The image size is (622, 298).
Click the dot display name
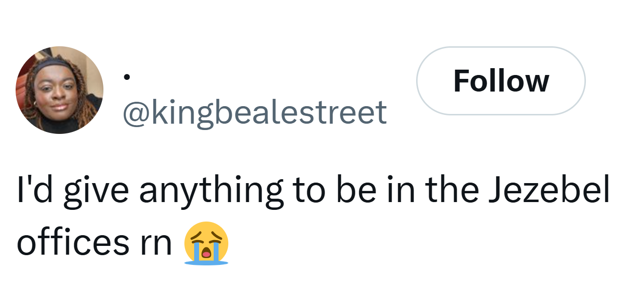click(x=127, y=77)
